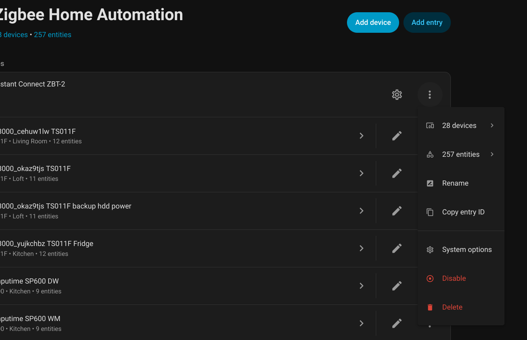Edit the cehuw1lw TS011F Living Room device
The height and width of the screenshot is (340, 527).
point(396,135)
